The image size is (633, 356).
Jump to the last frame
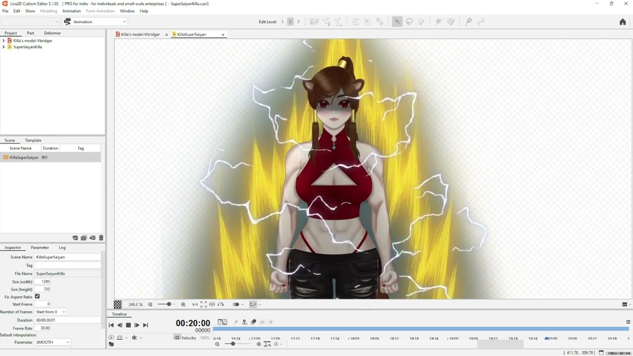145,325
